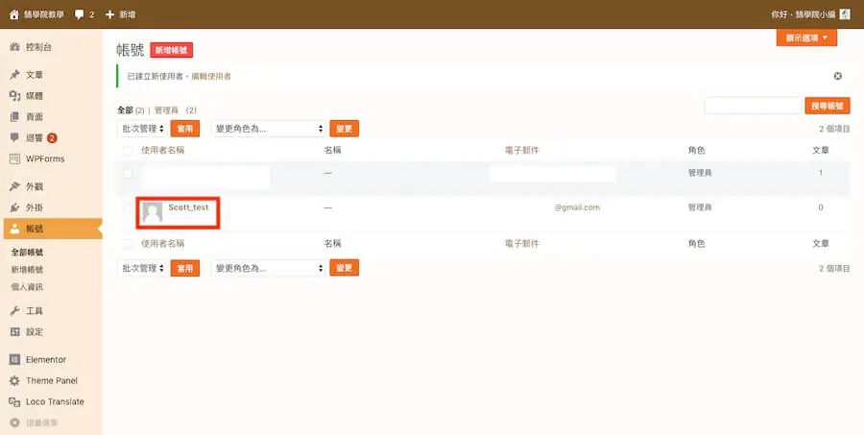Toggle select-all checkbox in table header

(x=128, y=151)
